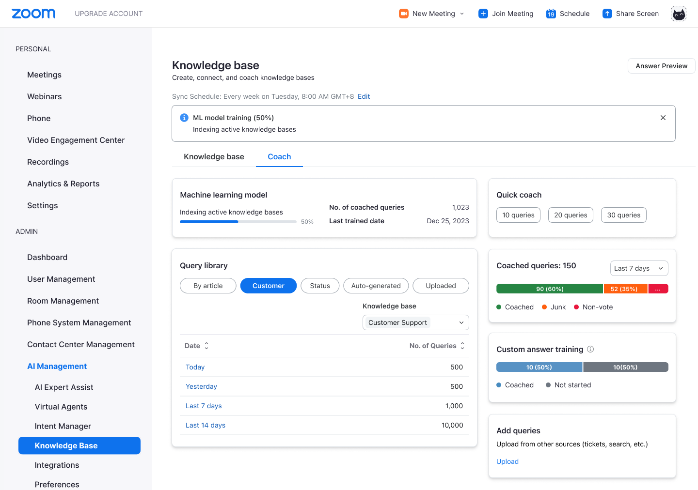Select Knowledge Base in the sidebar

[79, 445]
